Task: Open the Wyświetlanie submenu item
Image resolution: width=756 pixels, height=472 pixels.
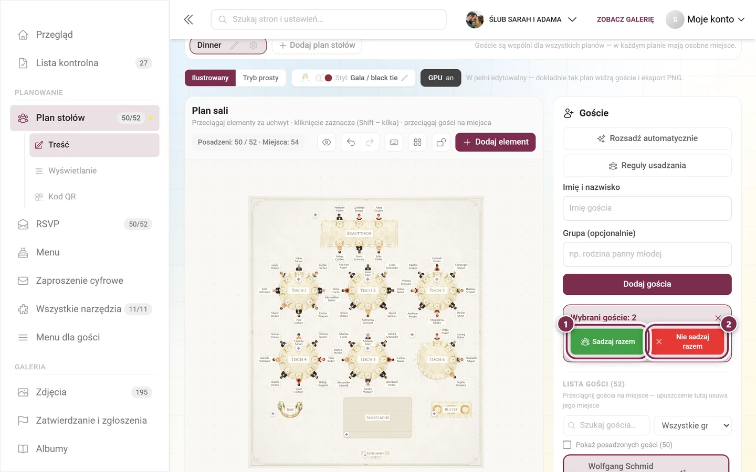Action: (x=94, y=170)
